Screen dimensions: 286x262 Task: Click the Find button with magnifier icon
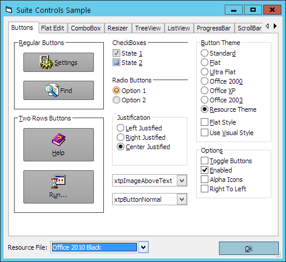[x=58, y=91]
